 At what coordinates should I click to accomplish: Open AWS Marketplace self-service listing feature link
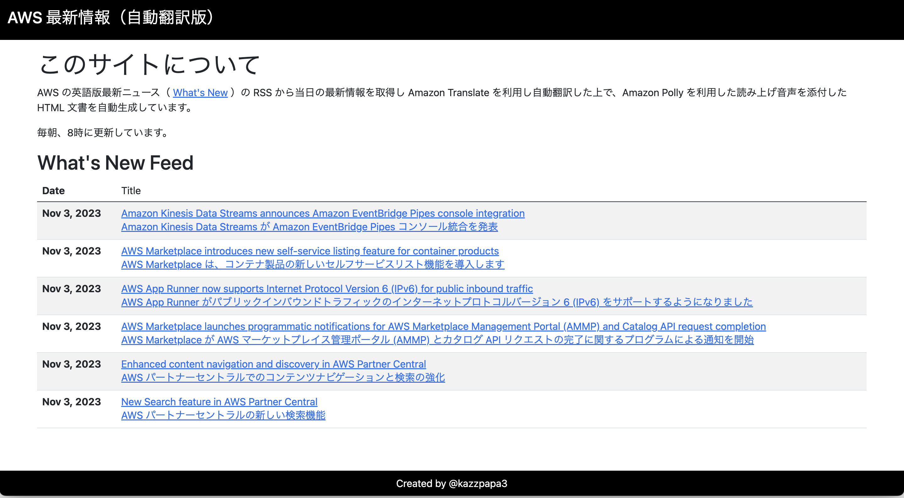point(310,251)
